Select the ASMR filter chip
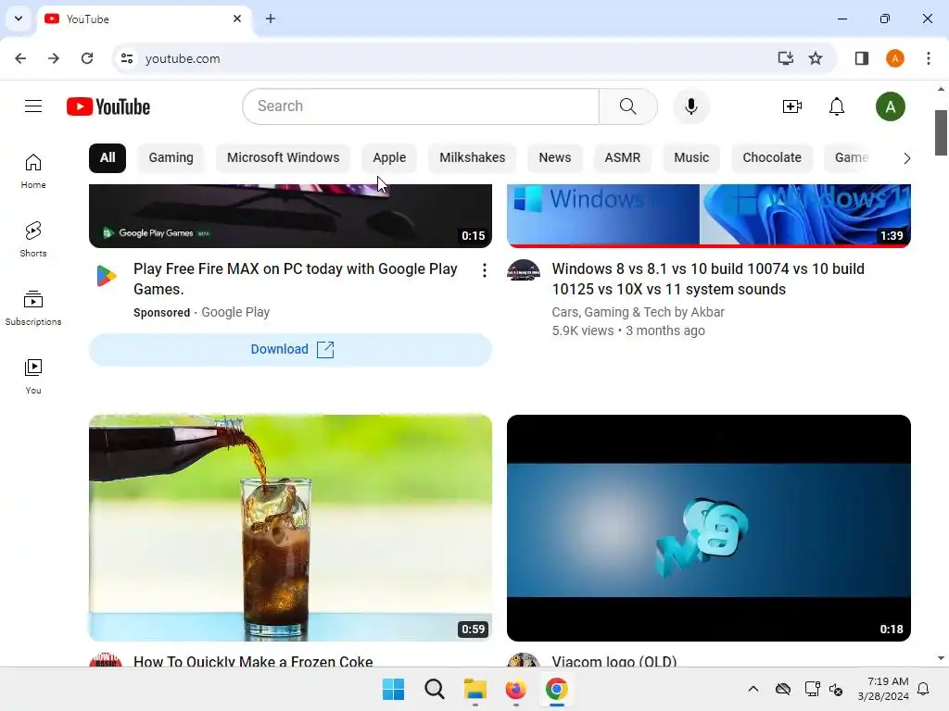Screen dimensions: 949x711 coord(622,157)
